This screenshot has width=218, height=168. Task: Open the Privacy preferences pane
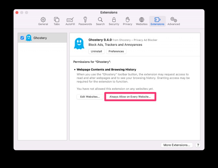[x=127, y=21]
